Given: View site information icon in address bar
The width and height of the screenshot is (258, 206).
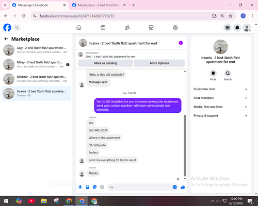Looking at the screenshot, I should coord(35,16).
